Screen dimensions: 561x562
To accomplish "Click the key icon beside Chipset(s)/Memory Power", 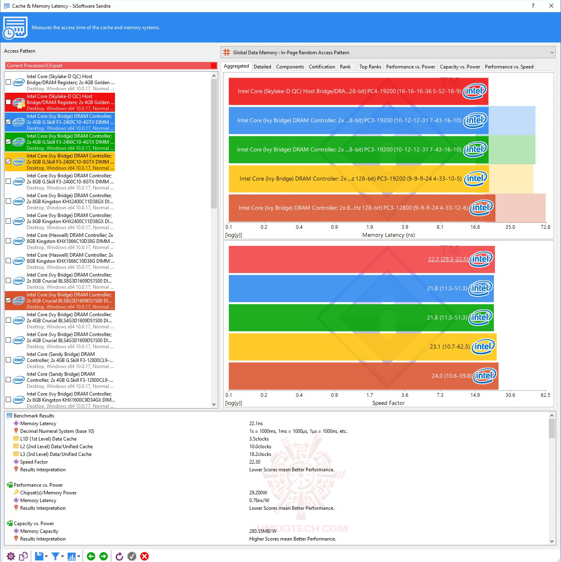I will (x=16, y=493).
